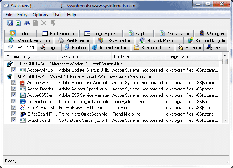Viewport: 233px width, 168px height.
Task: Switch to the LSA Providers tab
Action: [x=114, y=40]
